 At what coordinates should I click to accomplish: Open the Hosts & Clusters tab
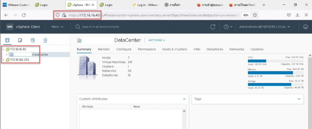click(175, 49)
